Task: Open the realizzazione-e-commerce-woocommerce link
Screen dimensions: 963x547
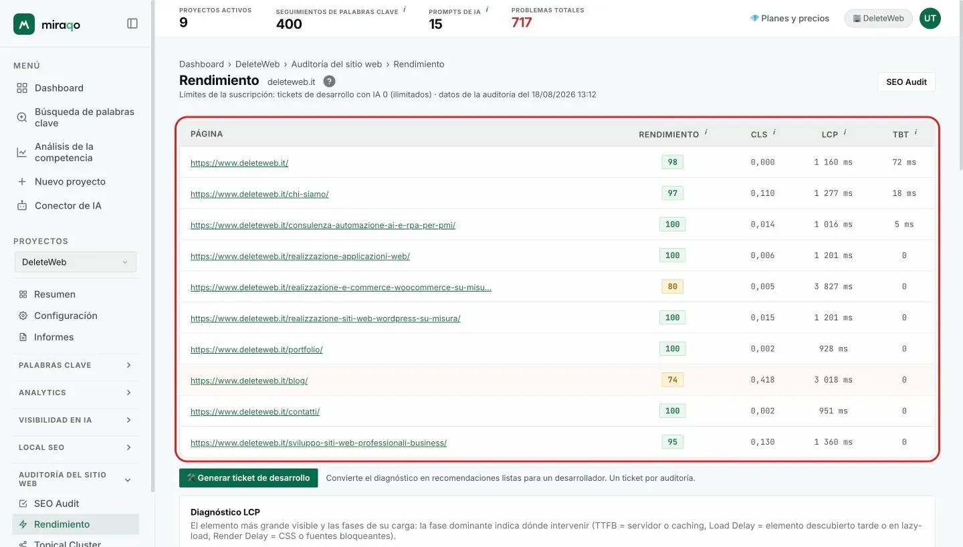Action: coord(341,288)
